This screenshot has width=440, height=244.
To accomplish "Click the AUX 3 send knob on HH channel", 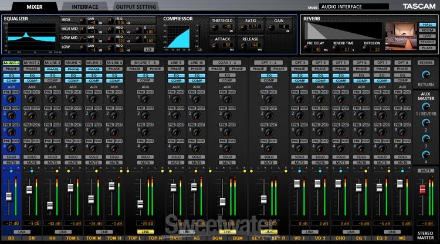I will pyautogui.click(x=52, y=132).
